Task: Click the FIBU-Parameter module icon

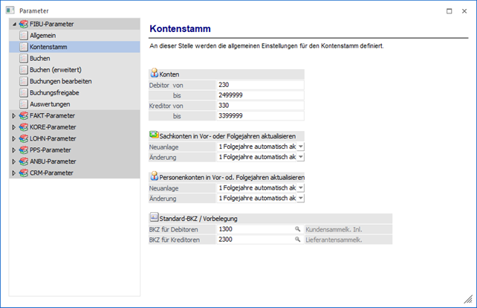Action: (x=25, y=25)
